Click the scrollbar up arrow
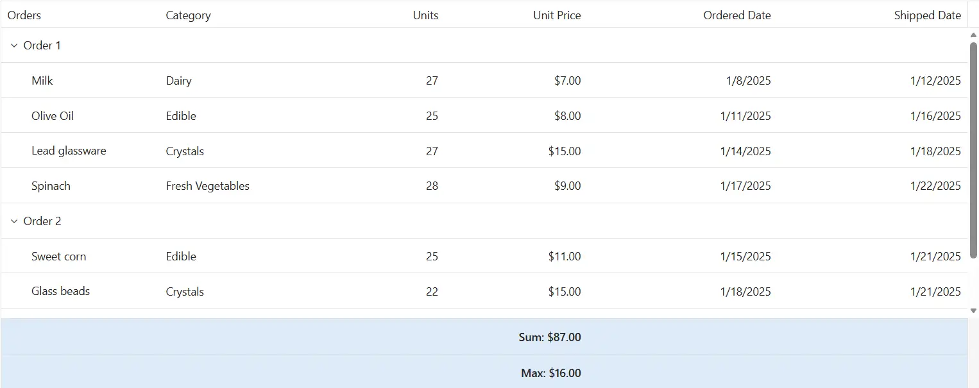Image resolution: width=979 pixels, height=388 pixels. pos(973,35)
